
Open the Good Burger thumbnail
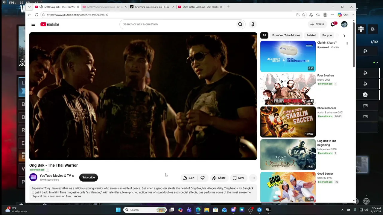288,187
